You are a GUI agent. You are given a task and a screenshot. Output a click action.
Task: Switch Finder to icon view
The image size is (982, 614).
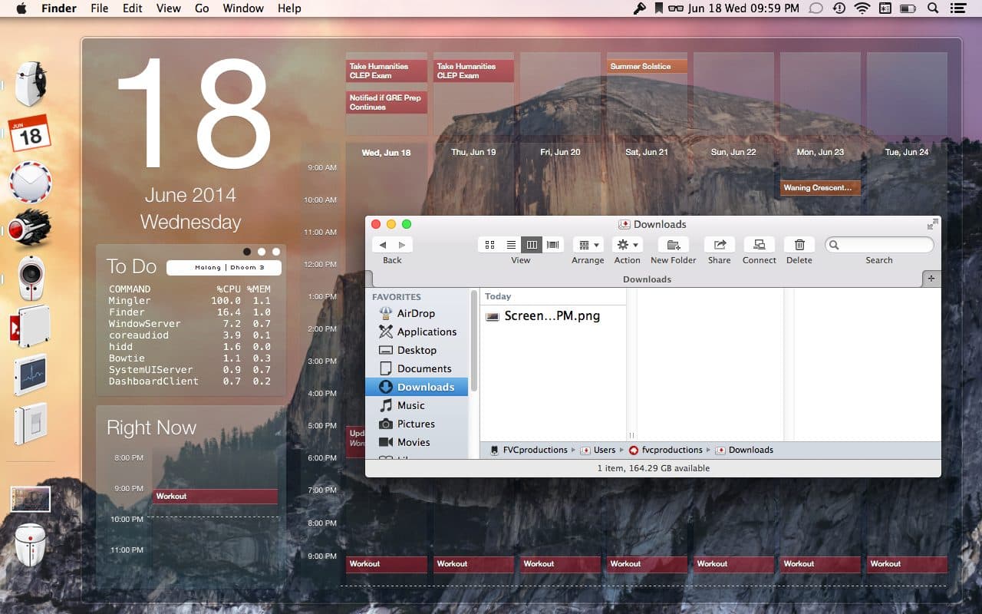pos(489,245)
